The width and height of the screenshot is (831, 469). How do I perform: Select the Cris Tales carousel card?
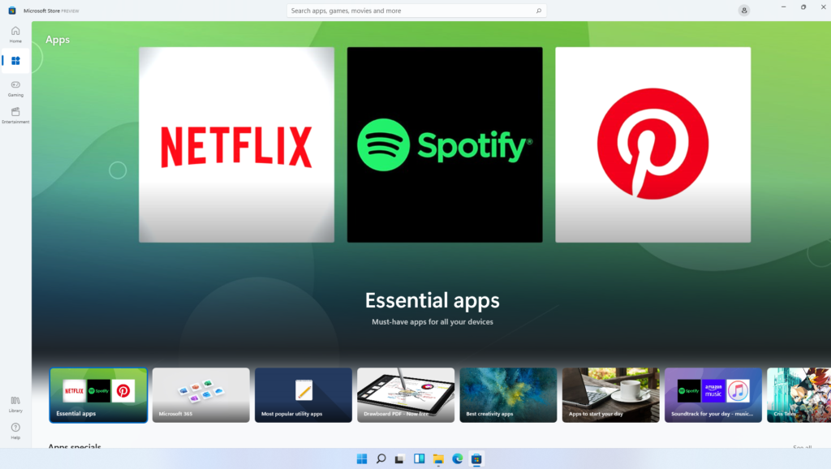(x=799, y=395)
